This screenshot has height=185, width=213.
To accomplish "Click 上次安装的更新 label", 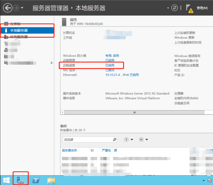I will (x=185, y=33).
